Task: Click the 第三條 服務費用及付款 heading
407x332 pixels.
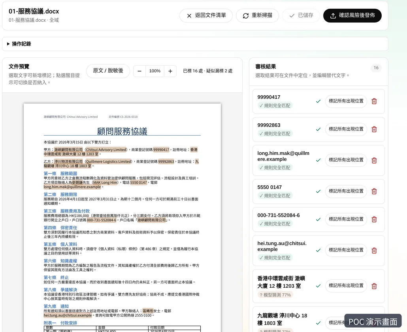Action: tap(67, 211)
